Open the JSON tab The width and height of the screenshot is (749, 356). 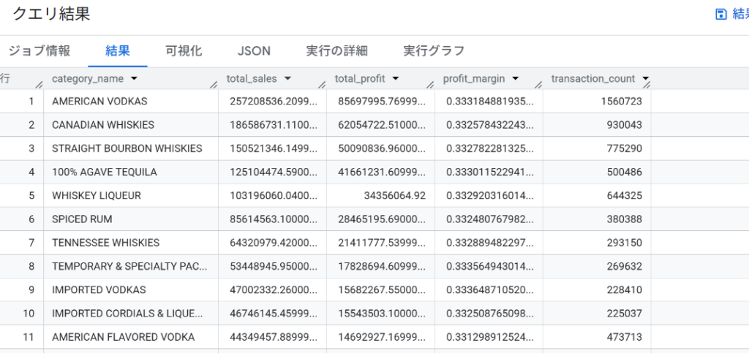tap(254, 50)
